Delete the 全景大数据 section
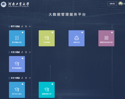The image size is (125, 99). tap(26, 52)
